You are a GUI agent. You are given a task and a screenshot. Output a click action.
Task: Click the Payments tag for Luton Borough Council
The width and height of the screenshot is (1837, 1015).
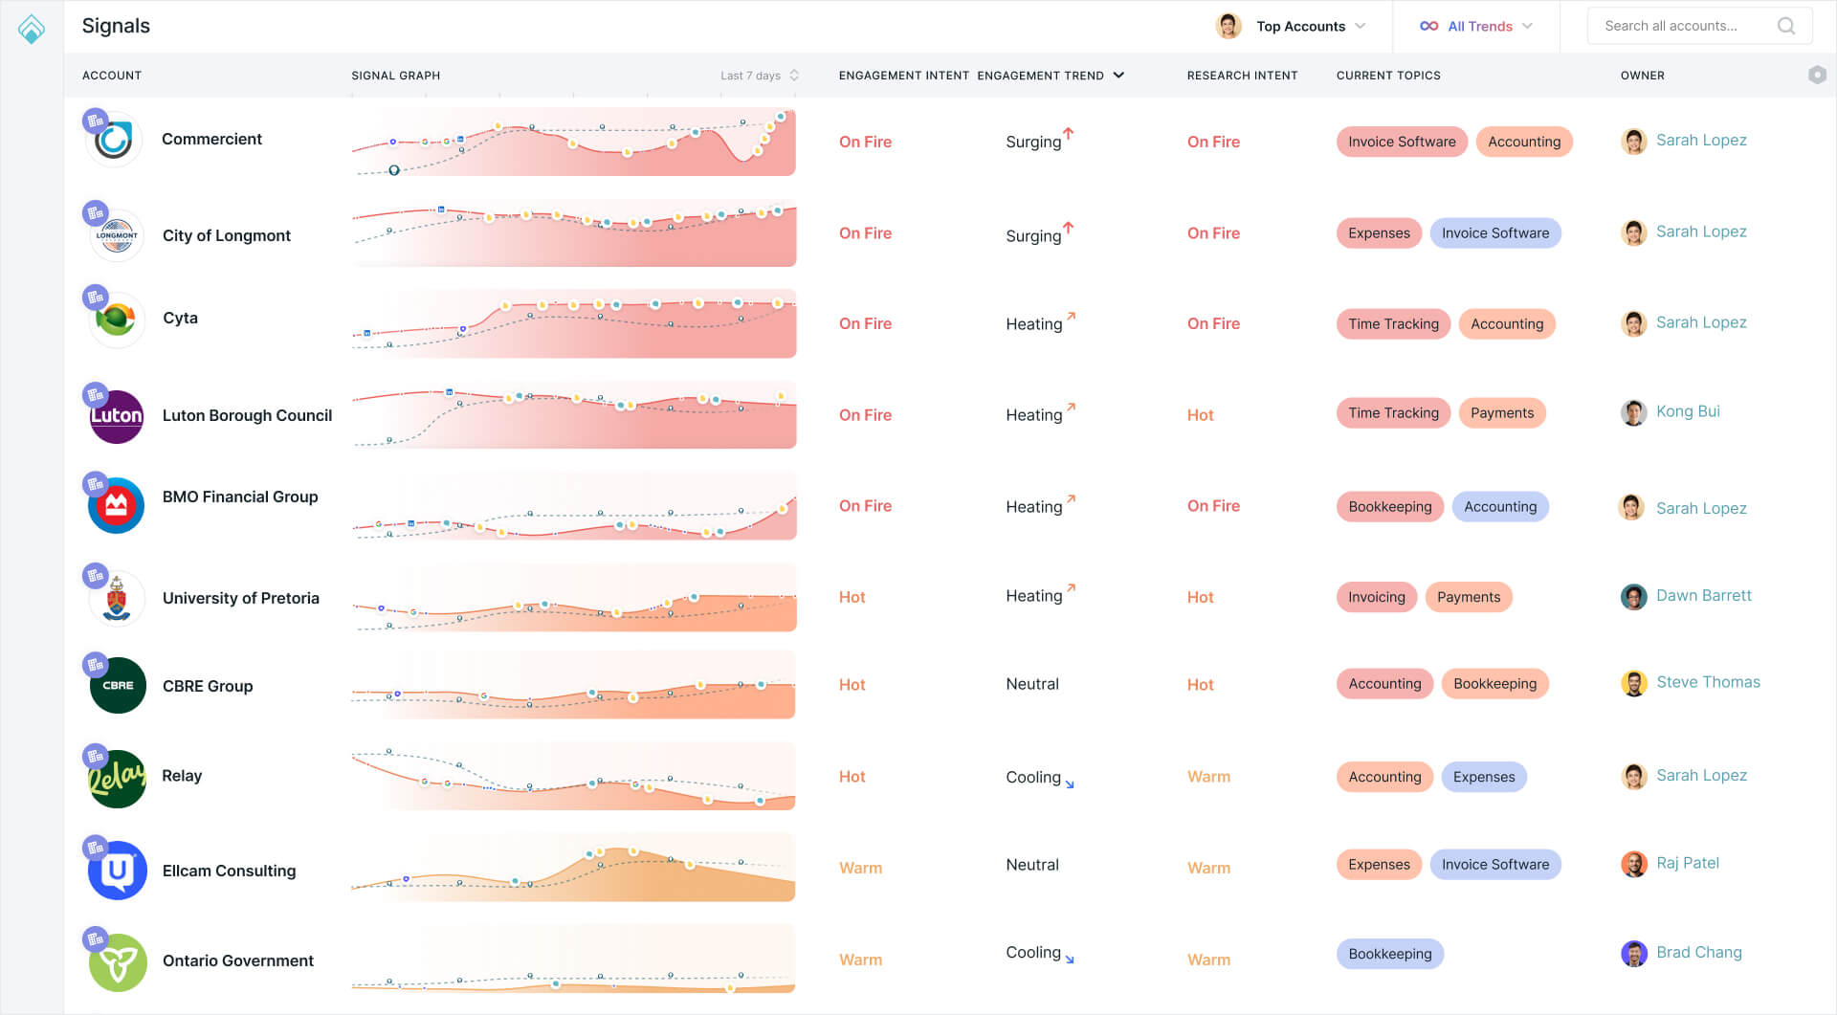click(x=1502, y=413)
